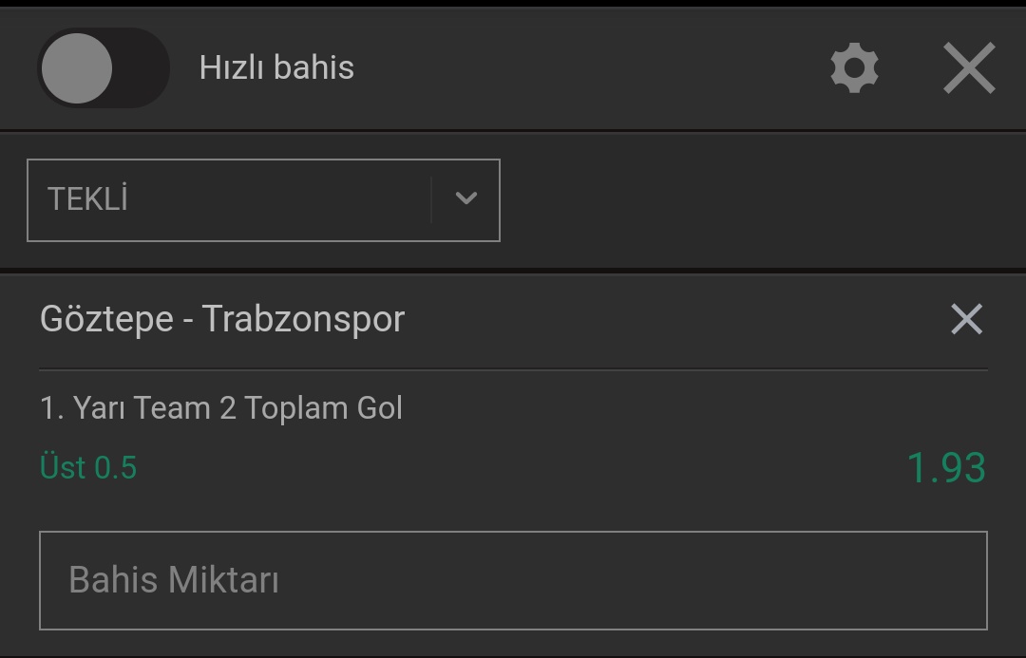Screen dimensions: 1026x658
Task: Select the 1.93 odds value
Action: (946, 468)
